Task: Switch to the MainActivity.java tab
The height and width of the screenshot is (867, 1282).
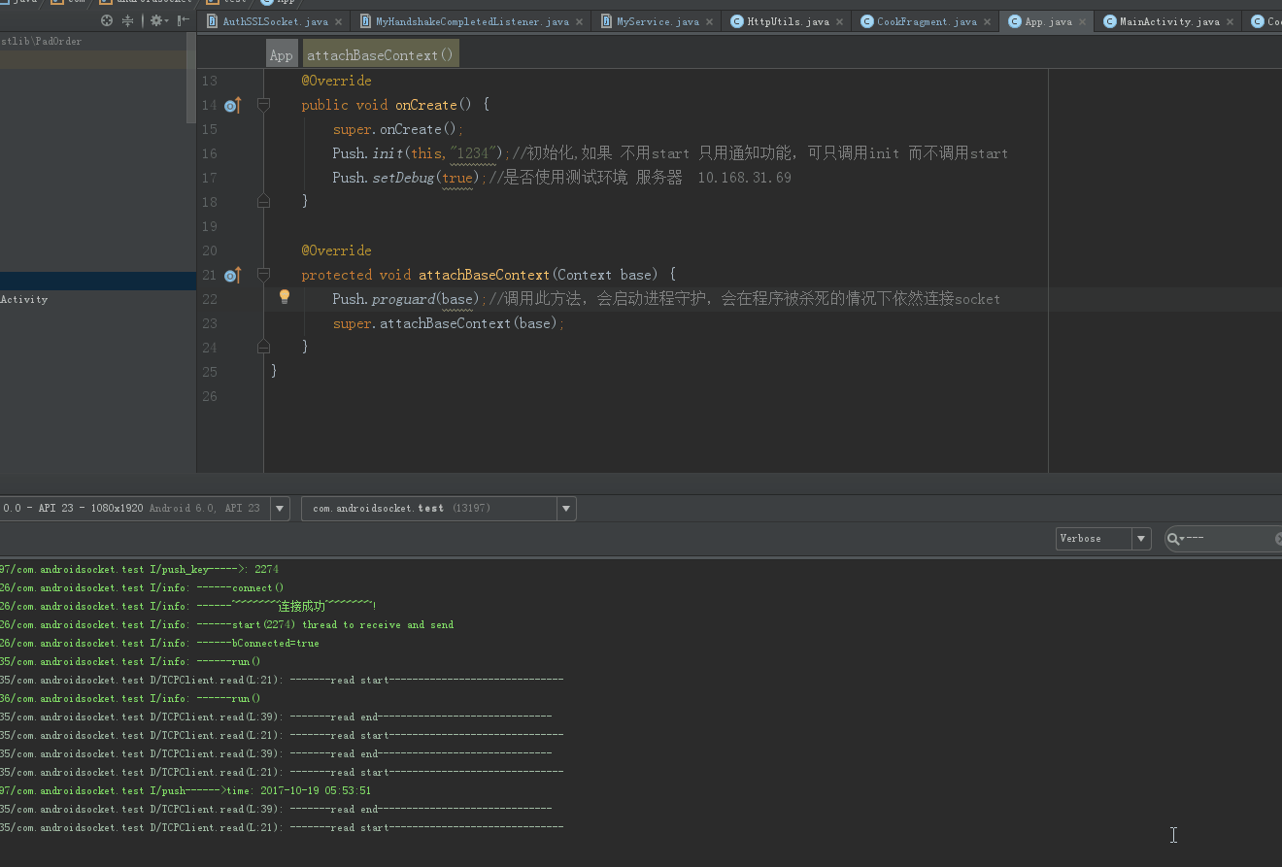Action: [x=1168, y=21]
